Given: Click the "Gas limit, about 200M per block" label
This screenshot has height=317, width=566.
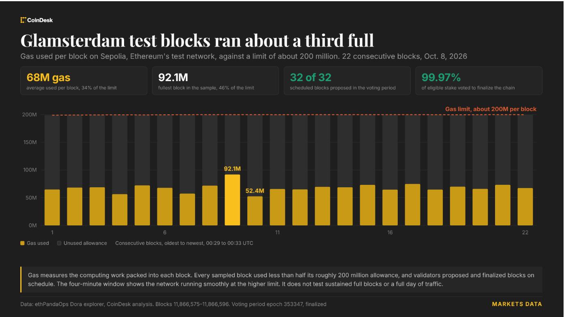Looking at the screenshot, I should coord(491,109).
